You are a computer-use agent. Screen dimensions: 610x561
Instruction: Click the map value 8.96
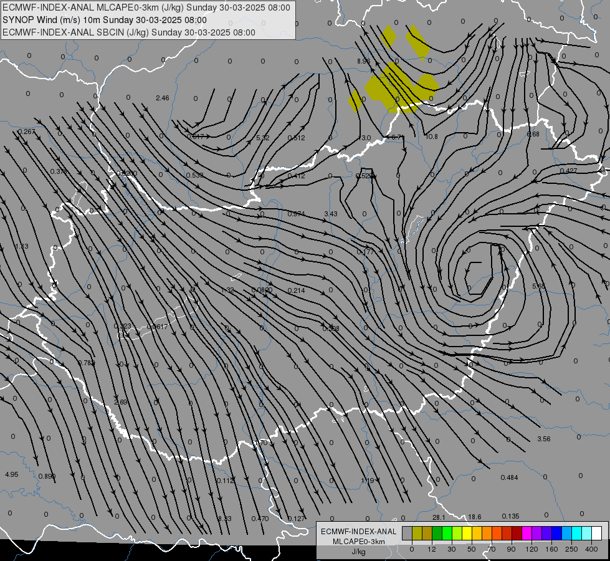point(364,61)
